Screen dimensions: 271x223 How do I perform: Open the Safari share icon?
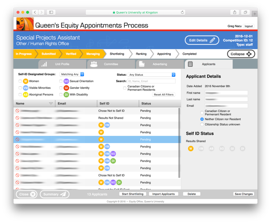[x=234, y=12]
